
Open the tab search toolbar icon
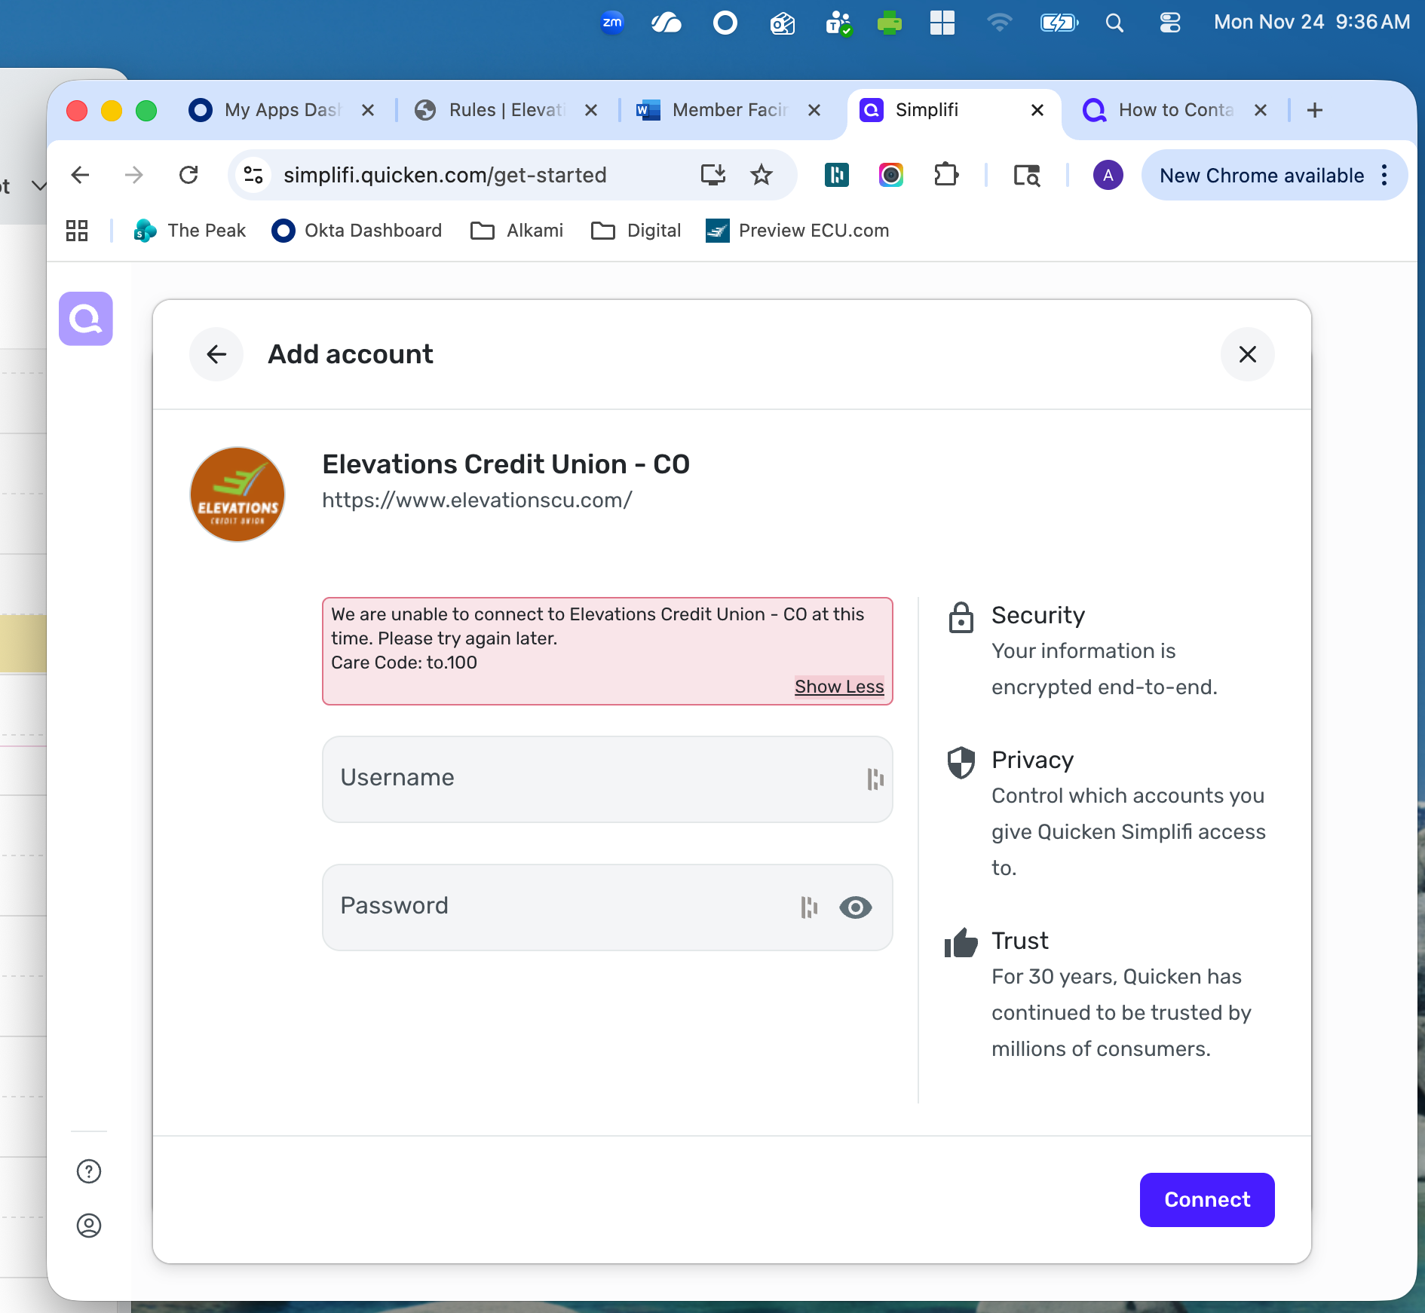tap(1026, 175)
